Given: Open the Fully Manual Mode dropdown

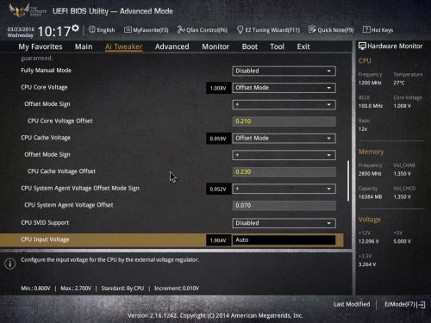Looking at the screenshot, I should 284,71.
